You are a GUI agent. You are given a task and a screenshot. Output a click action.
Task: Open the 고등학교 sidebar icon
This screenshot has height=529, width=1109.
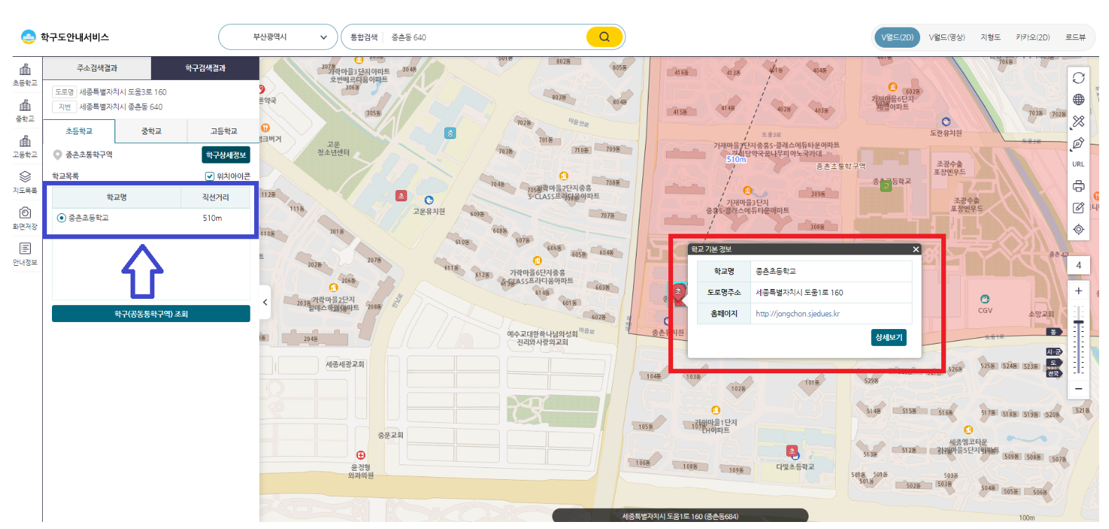coord(25,146)
